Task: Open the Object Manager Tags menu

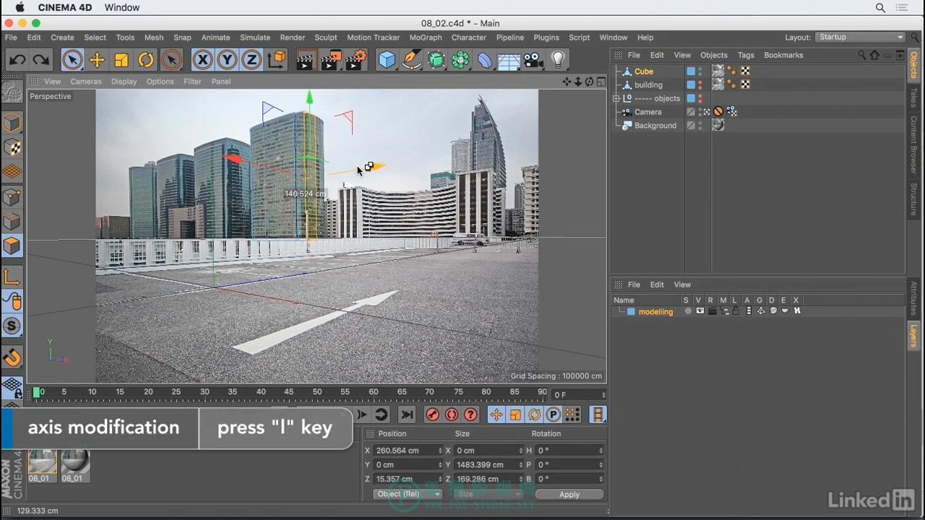Action: (x=746, y=55)
